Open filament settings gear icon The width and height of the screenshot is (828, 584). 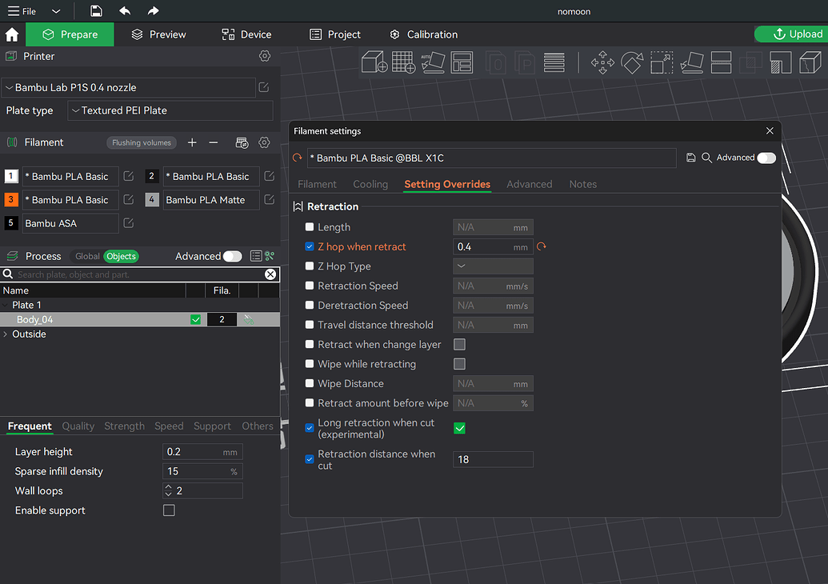(x=265, y=142)
